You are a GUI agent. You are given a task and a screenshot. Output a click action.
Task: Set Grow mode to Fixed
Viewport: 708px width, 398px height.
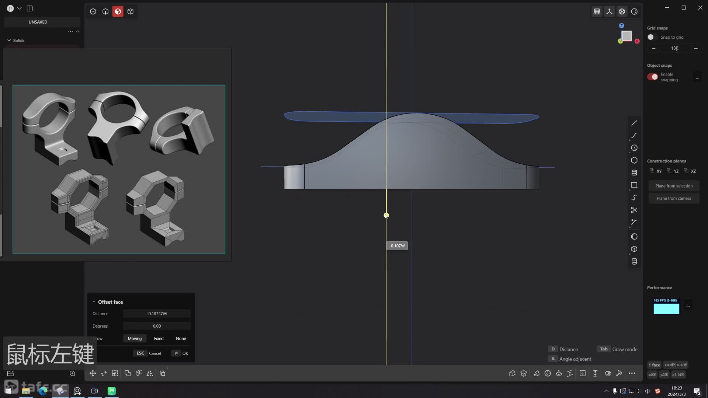[x=159, y=339]
